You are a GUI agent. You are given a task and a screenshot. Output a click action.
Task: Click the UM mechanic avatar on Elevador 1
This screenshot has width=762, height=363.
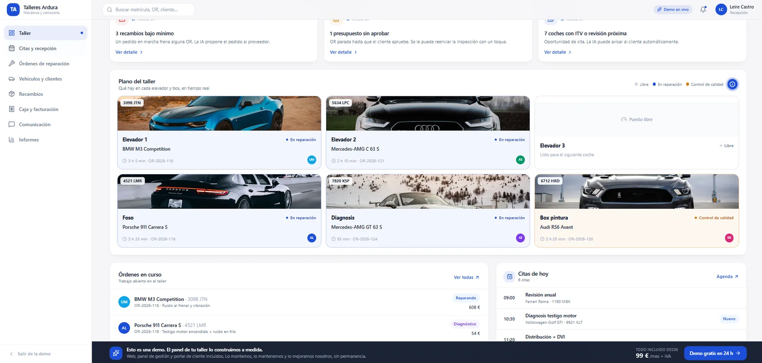[312, 159]
